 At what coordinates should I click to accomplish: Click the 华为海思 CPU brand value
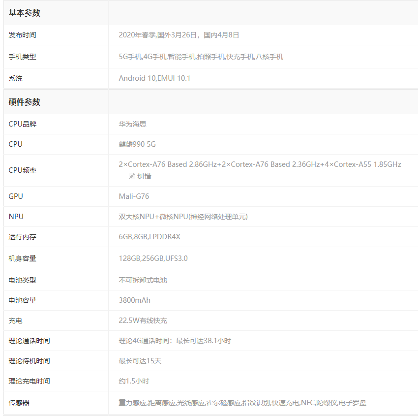(132, 124)
